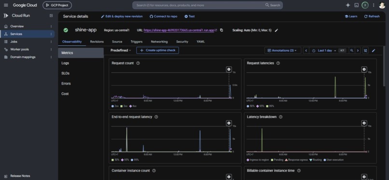Open more options next to Overview
This screenshot has width=389, height=180.
(x=51, y=26)
